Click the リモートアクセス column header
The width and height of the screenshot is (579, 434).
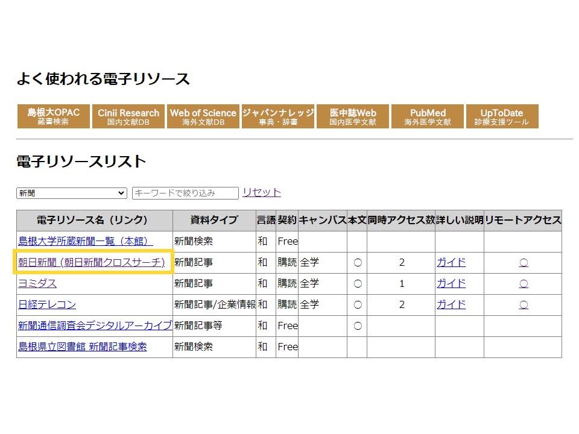523,221
